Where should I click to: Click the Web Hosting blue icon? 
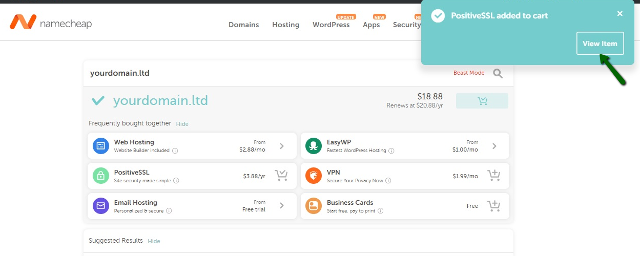101,146
